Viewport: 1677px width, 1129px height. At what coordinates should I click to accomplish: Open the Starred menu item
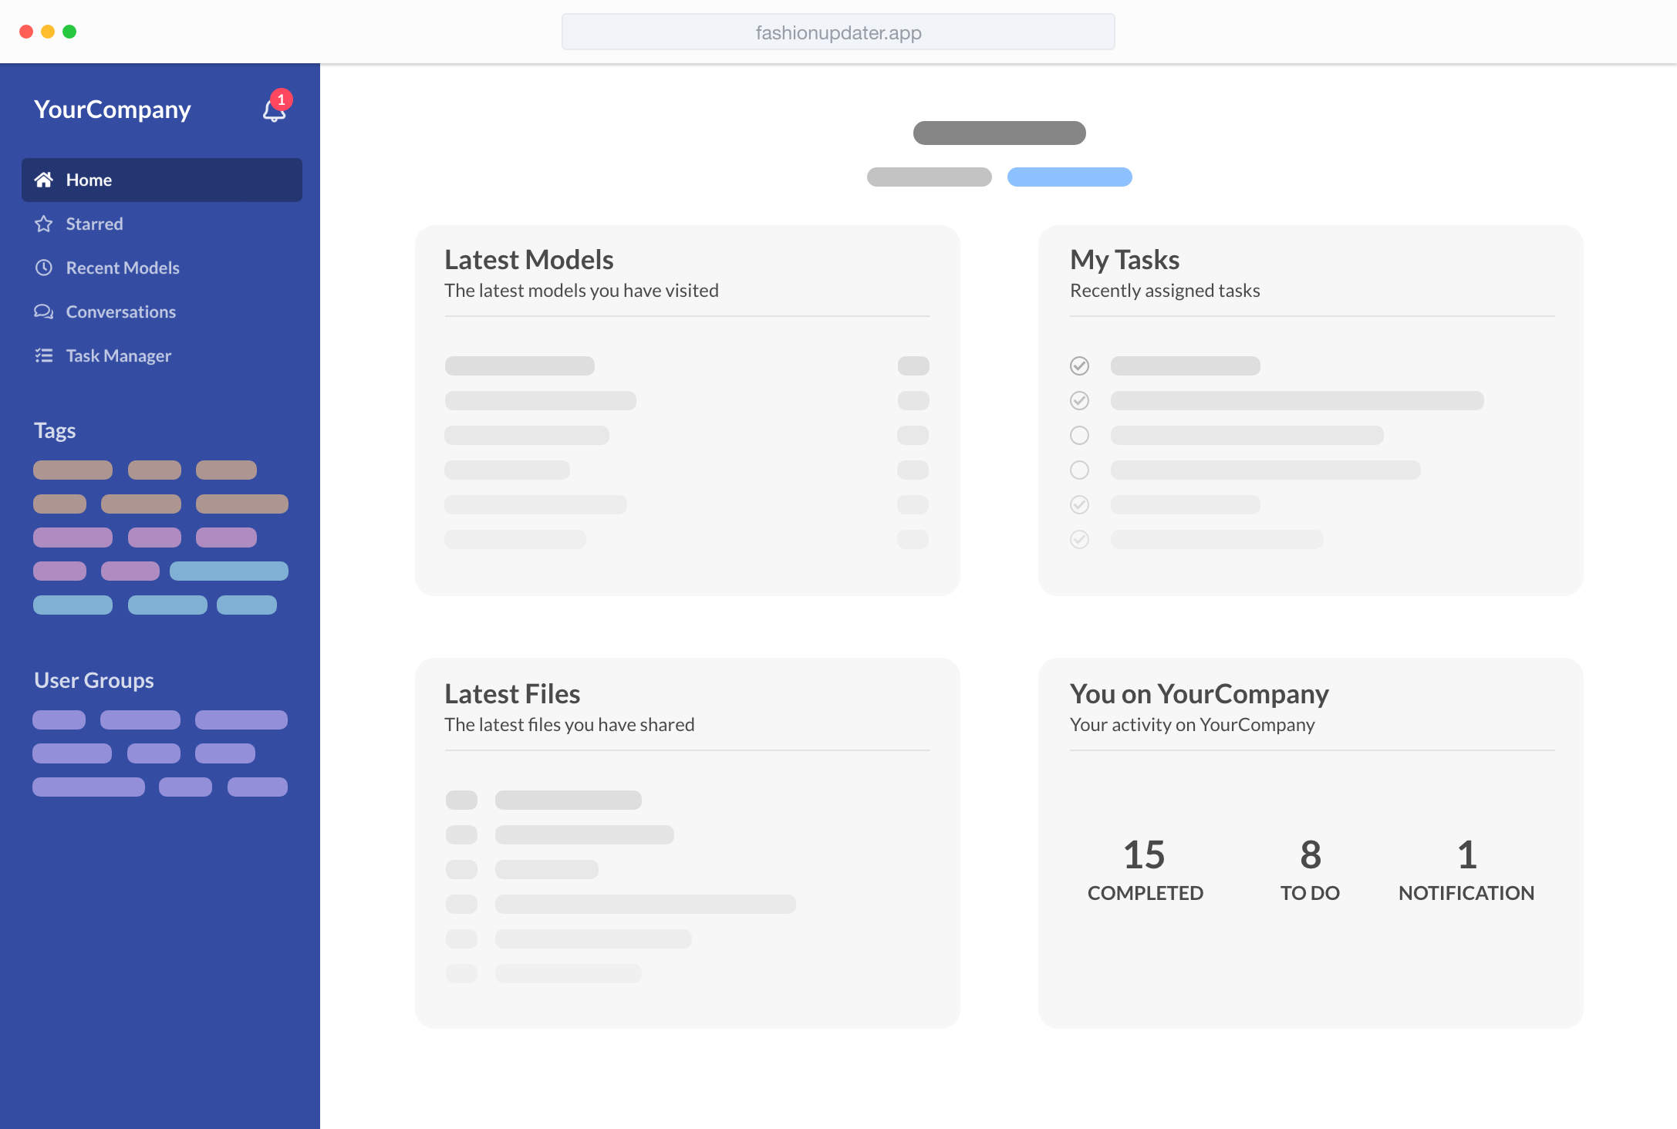94,224
